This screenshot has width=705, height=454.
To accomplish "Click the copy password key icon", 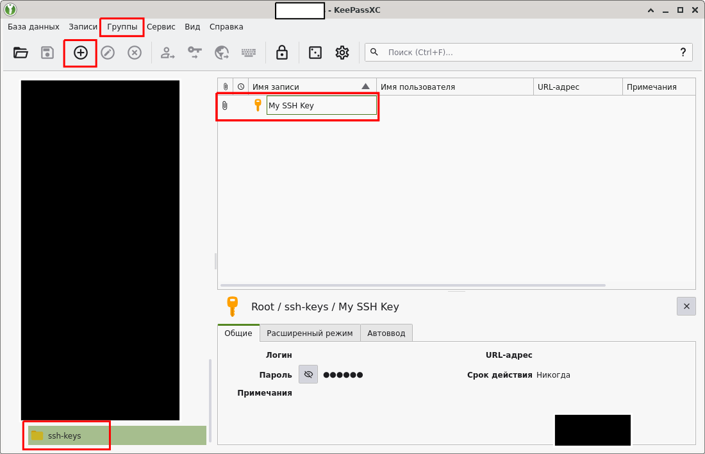I will 194,53.
